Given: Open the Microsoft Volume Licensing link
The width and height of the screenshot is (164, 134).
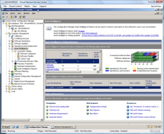Looking at the screenshot, I should point(140,110).
